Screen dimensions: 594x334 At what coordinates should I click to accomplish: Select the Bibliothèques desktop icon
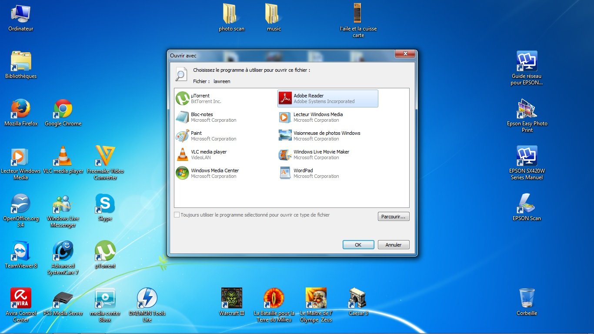pos(21,65)
